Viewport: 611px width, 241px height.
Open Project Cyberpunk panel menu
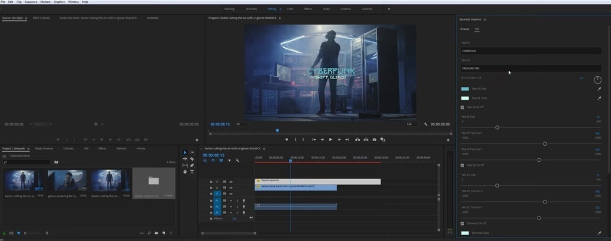pos(27,149)
